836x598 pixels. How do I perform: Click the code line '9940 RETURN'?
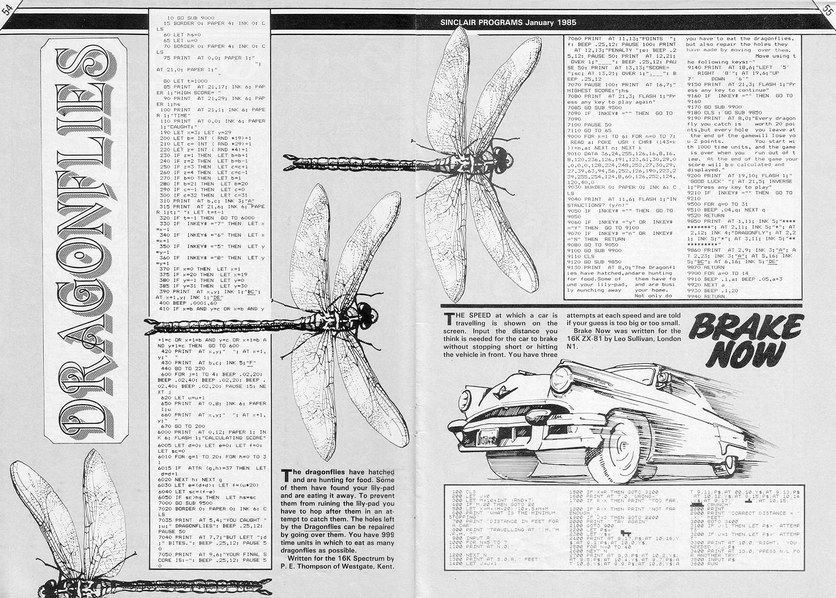pyautogui.click(x=707, y=297)
